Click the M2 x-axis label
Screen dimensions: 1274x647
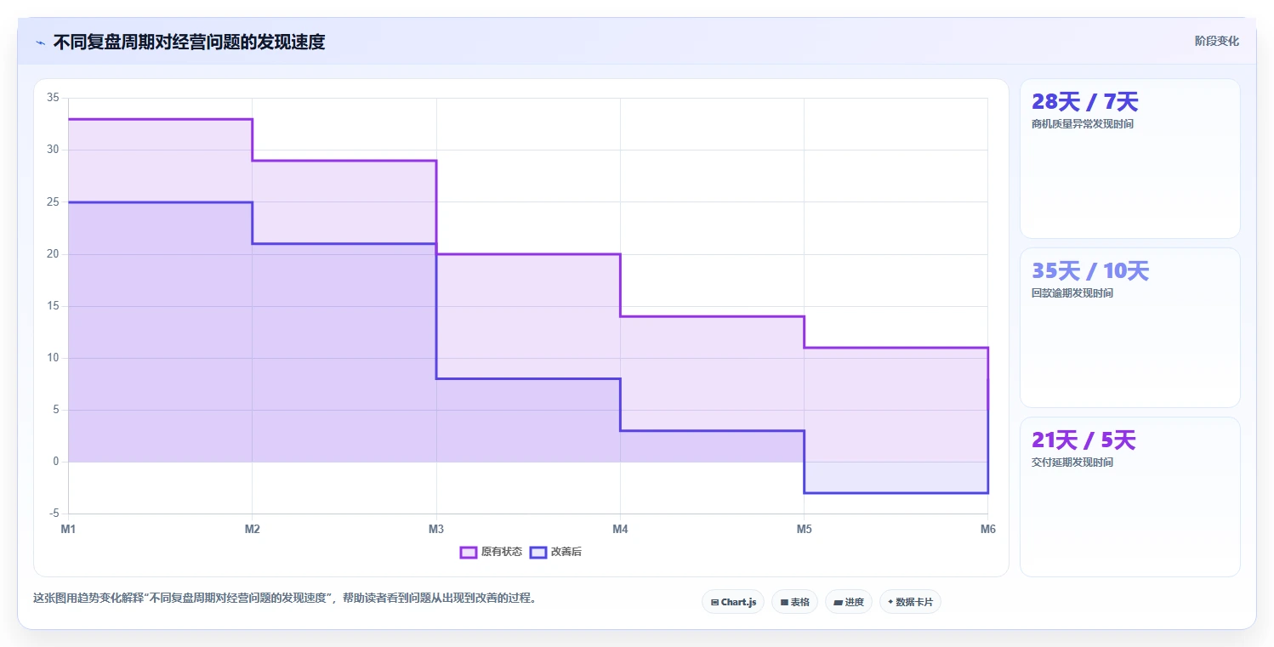coord(253,530)
